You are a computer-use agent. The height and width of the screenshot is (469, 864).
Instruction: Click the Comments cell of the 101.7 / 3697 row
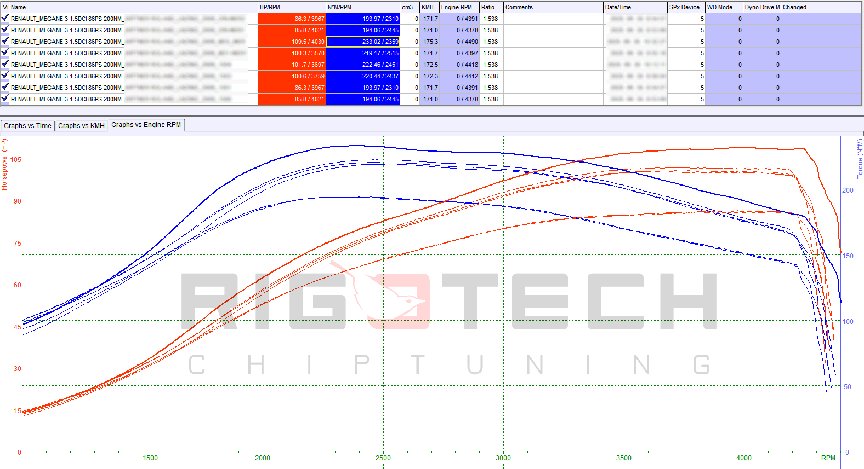553,65
